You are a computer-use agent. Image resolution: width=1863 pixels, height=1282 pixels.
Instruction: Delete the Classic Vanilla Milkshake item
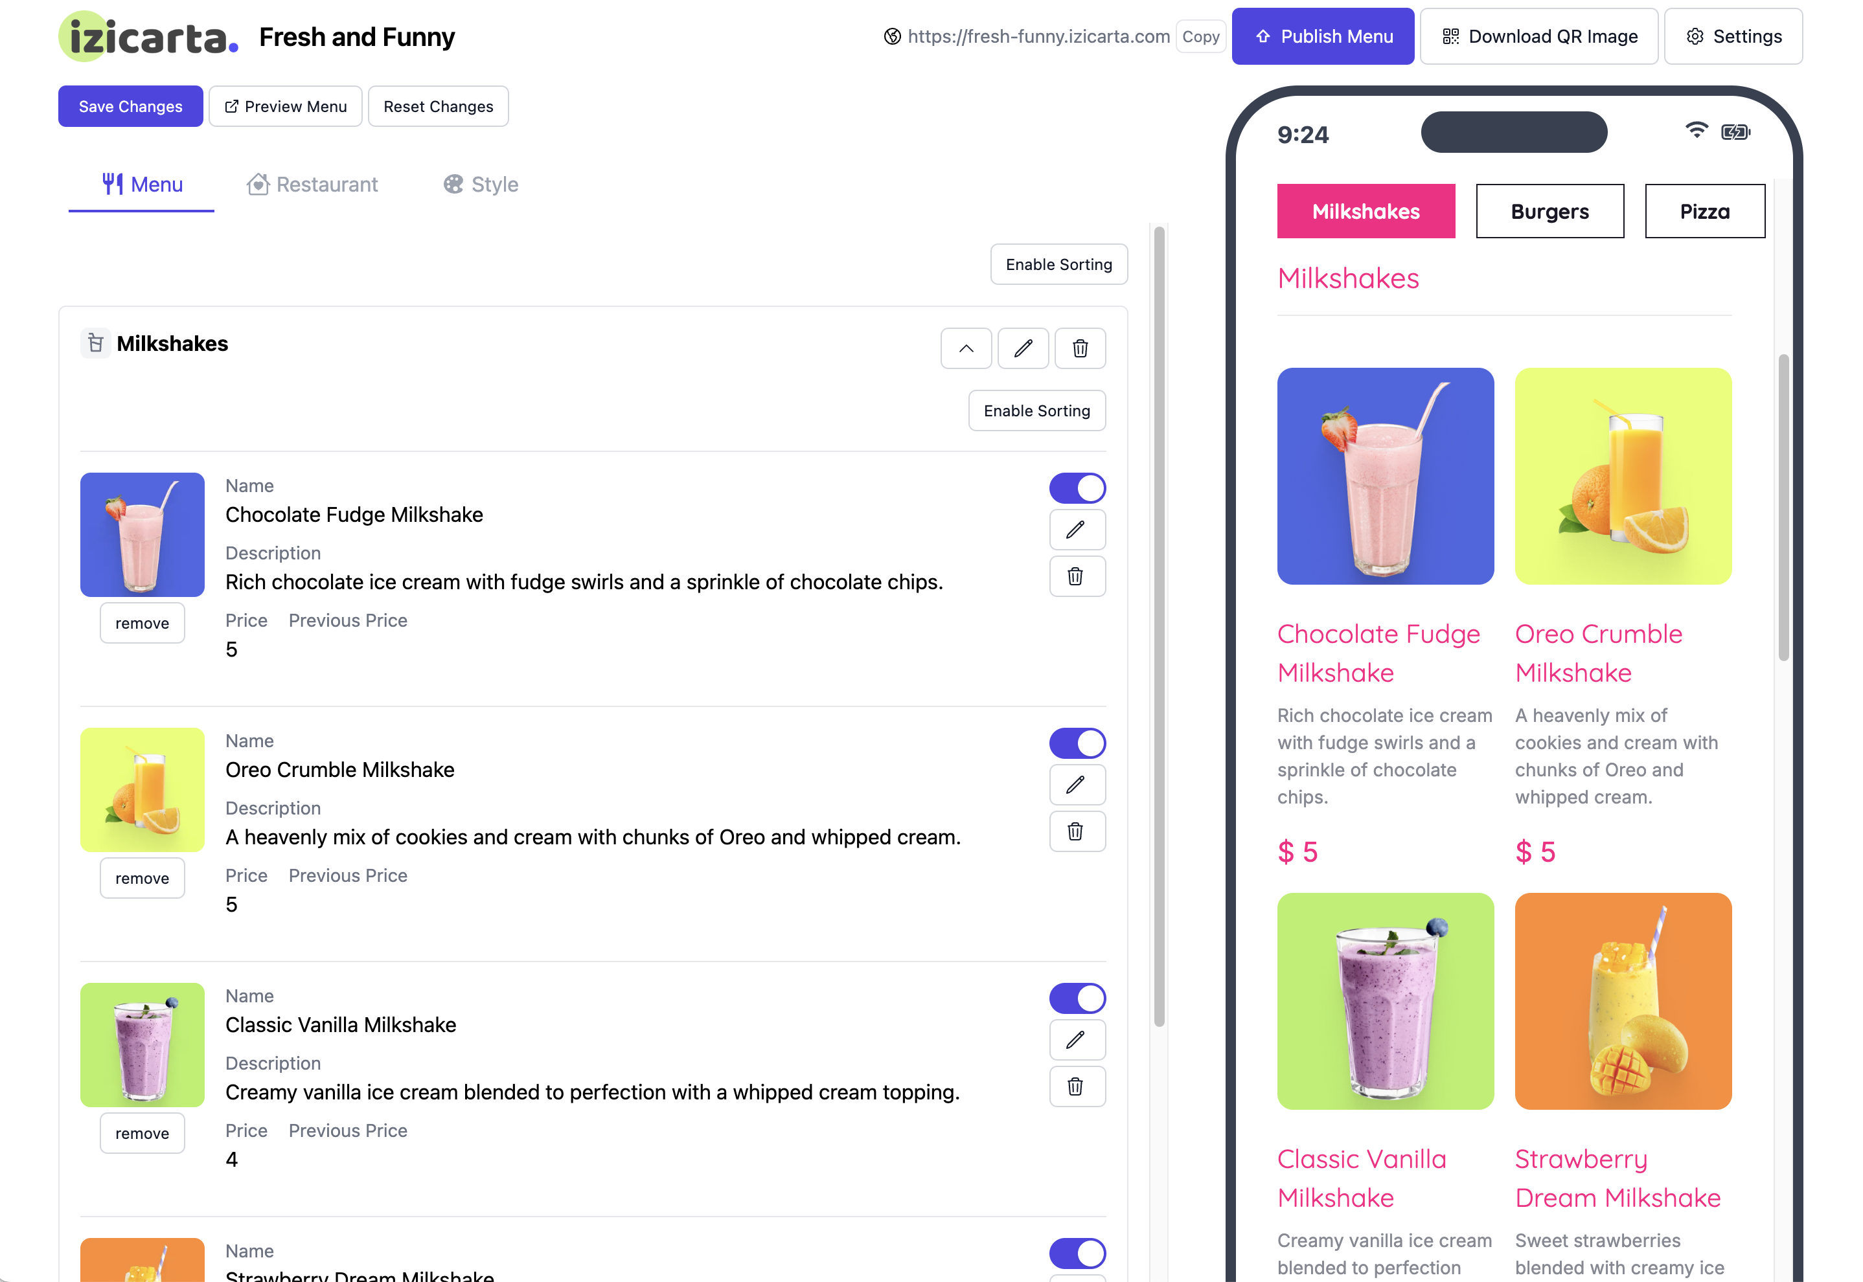[1077, 1087]
